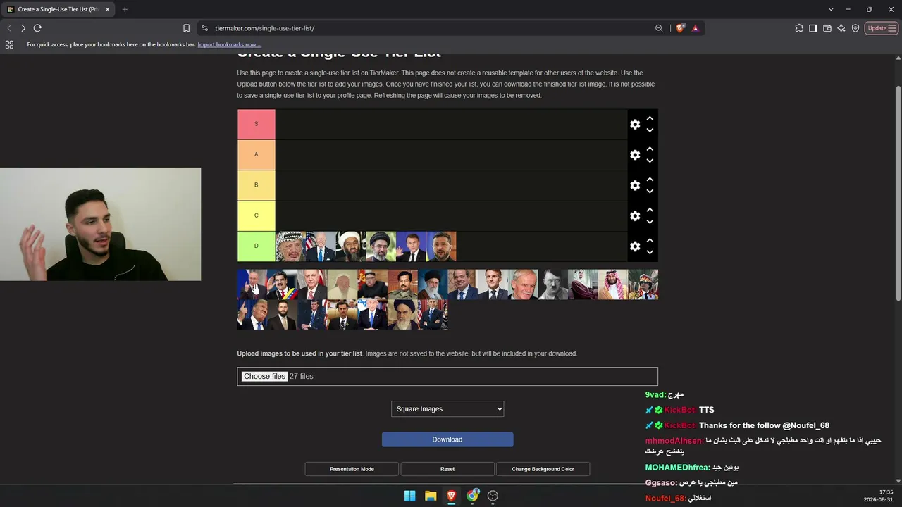This screenshot has height=507, width=902.
Task: Open the Square Images shape dropdown
Action: coord(447,409)
